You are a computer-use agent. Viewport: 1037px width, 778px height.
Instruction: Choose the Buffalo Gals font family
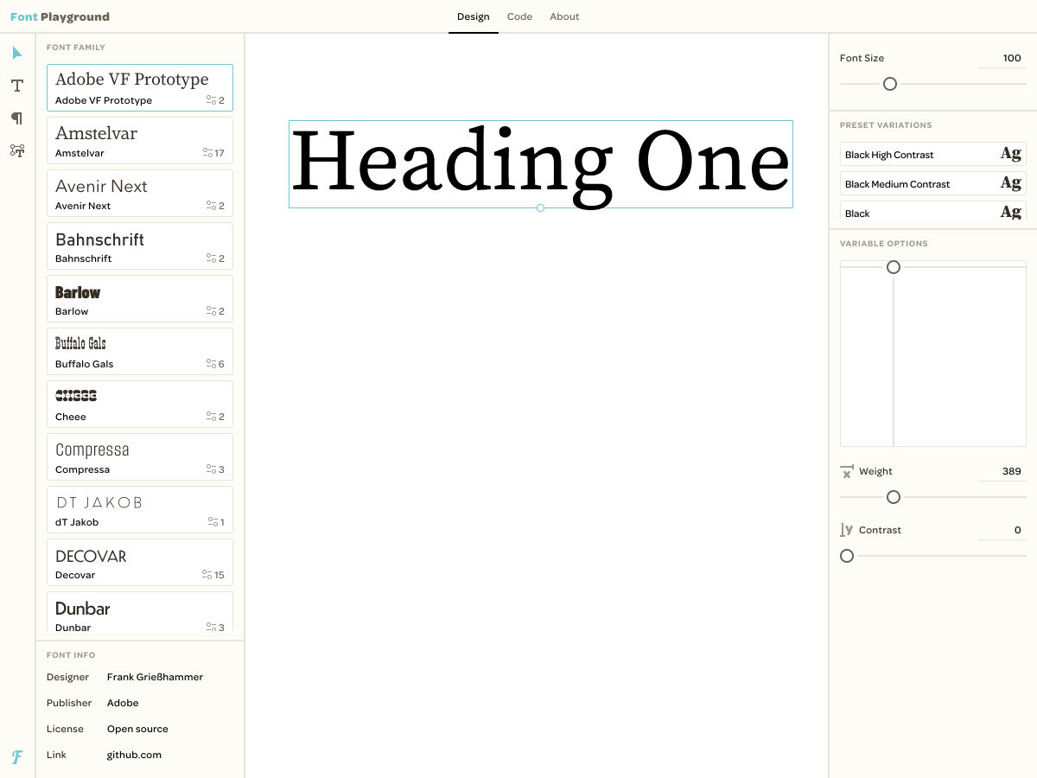point(140,351)
